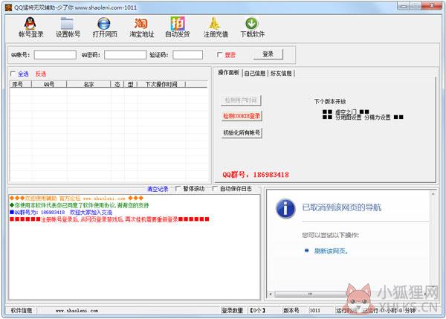
Task: Click the 检测COOKIE登录 button
Action: click(242, 116)
